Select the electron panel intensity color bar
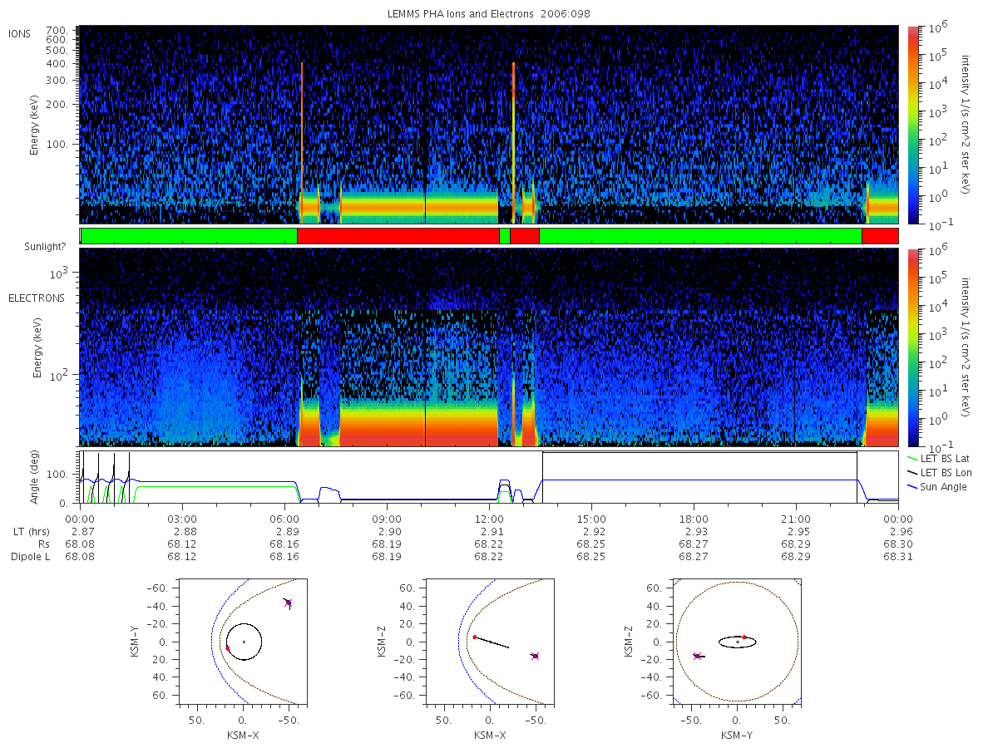998x748 pixels. [912, 347]
